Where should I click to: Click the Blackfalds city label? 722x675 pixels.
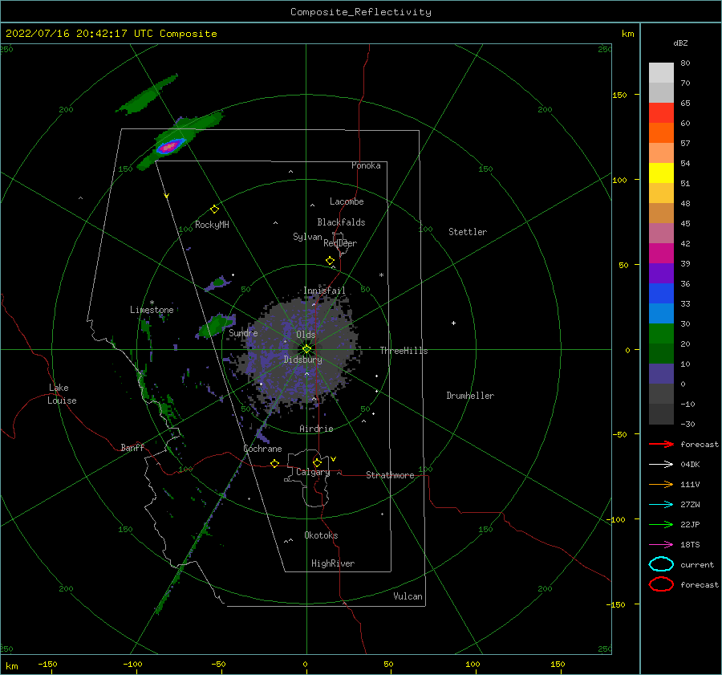pyautogui.click(x=341, y=222)
